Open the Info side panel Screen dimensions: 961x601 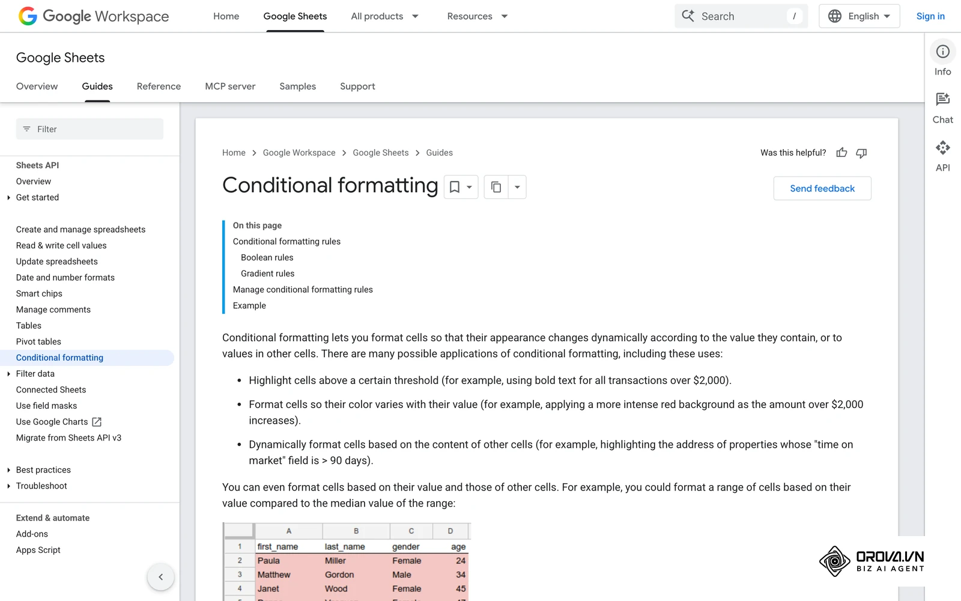coord(942,59)
